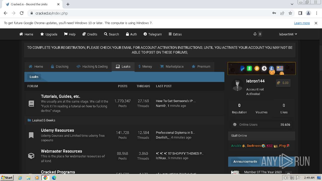
Task: Open staff member KSZ profile
Action: coord(269,146)
